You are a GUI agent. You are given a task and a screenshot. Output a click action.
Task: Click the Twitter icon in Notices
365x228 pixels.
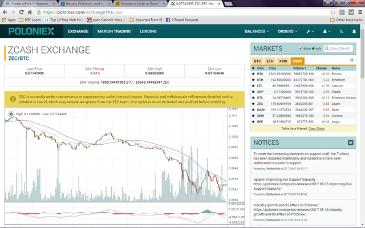351,142
